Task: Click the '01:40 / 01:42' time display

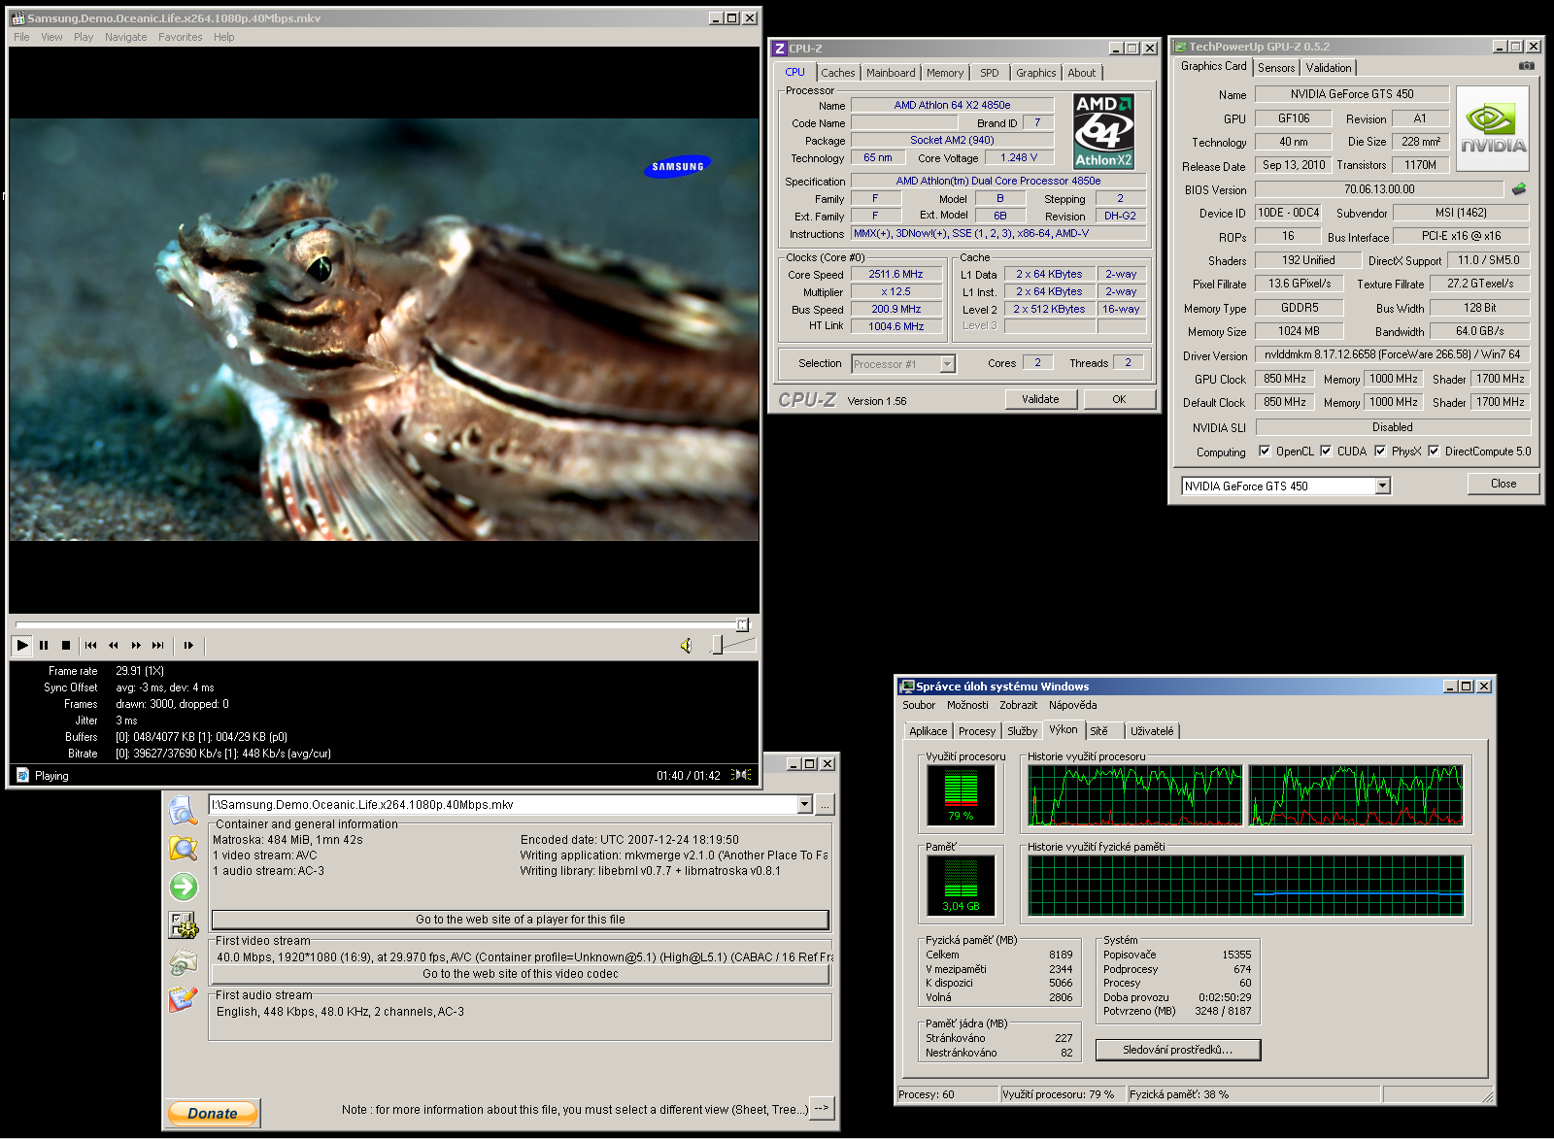Action: 689,776
